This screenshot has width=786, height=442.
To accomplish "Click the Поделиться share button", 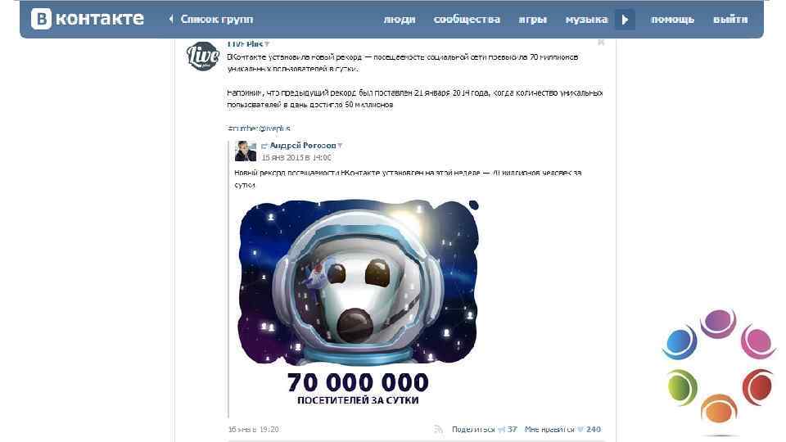I will pyautogui.click(x=473, y=430).
